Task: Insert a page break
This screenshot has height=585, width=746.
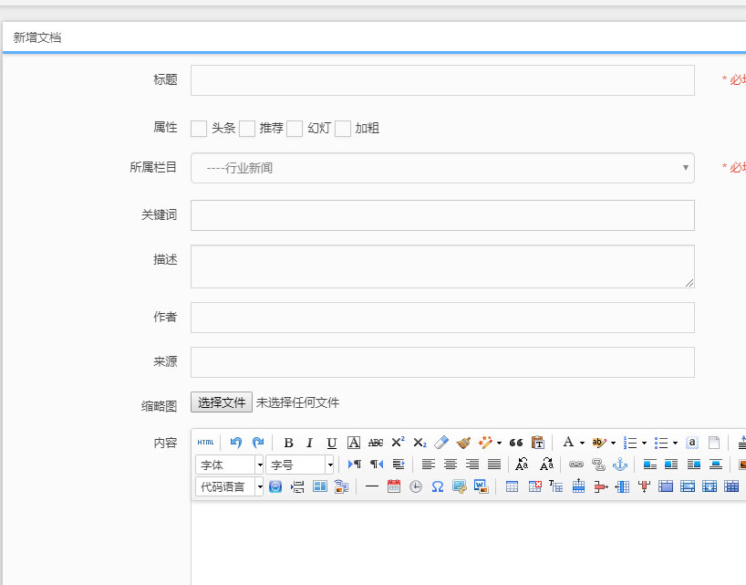Action: [x=297, y=486]
